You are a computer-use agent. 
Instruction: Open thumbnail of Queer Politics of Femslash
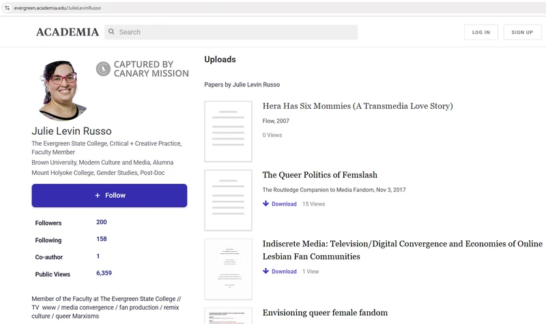228,200
